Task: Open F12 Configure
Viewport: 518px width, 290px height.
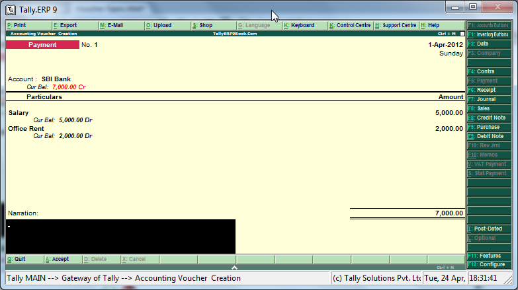Action: point(489,265)
